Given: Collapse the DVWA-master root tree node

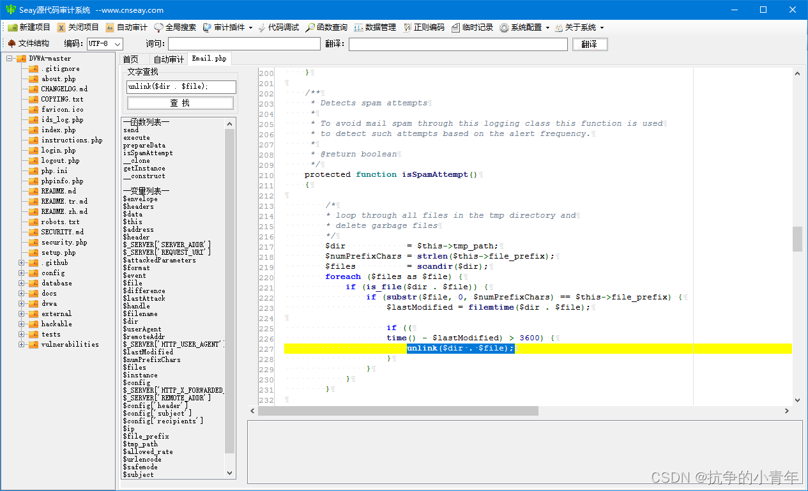Looking at the screenshot, I should pyautogui.click(x=10, y=59).
